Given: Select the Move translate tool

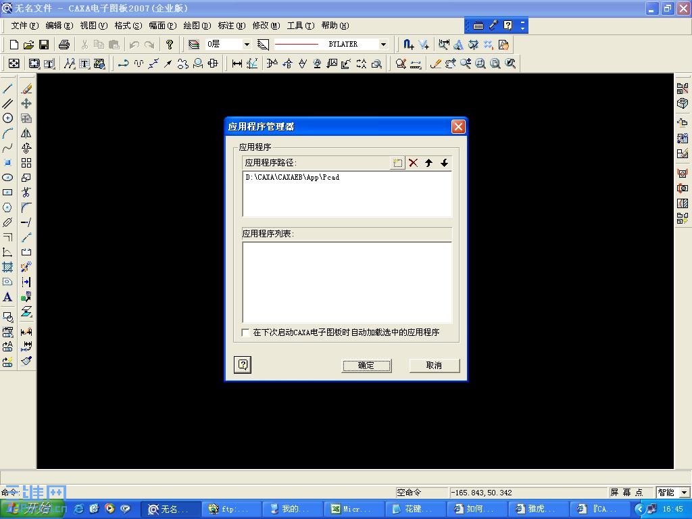Looking at the screenshot, I should (26, 103).
